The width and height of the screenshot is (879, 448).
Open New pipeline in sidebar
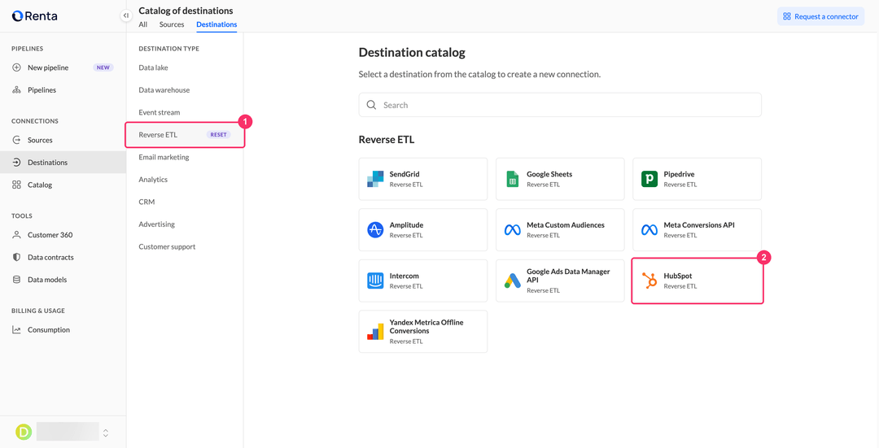(x=63, y=67)
